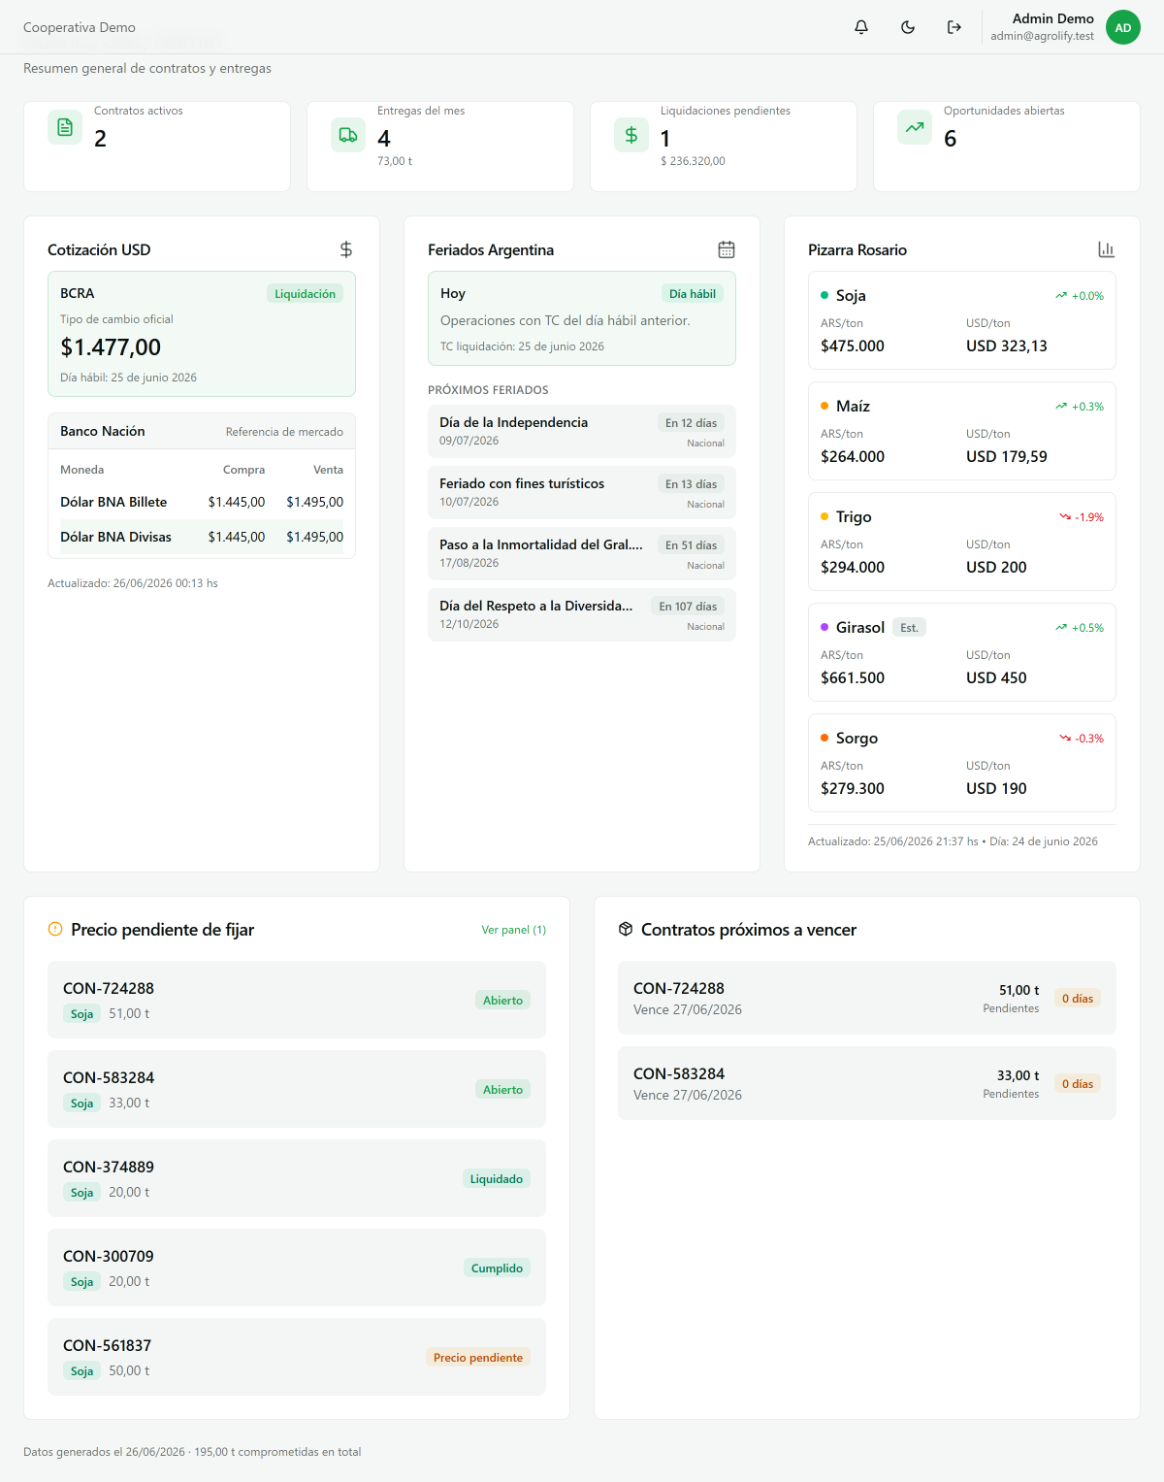Click the Dólar BNA Billete row
Viewport: 1164px width, 1482px height.
(x=202, y=502)
